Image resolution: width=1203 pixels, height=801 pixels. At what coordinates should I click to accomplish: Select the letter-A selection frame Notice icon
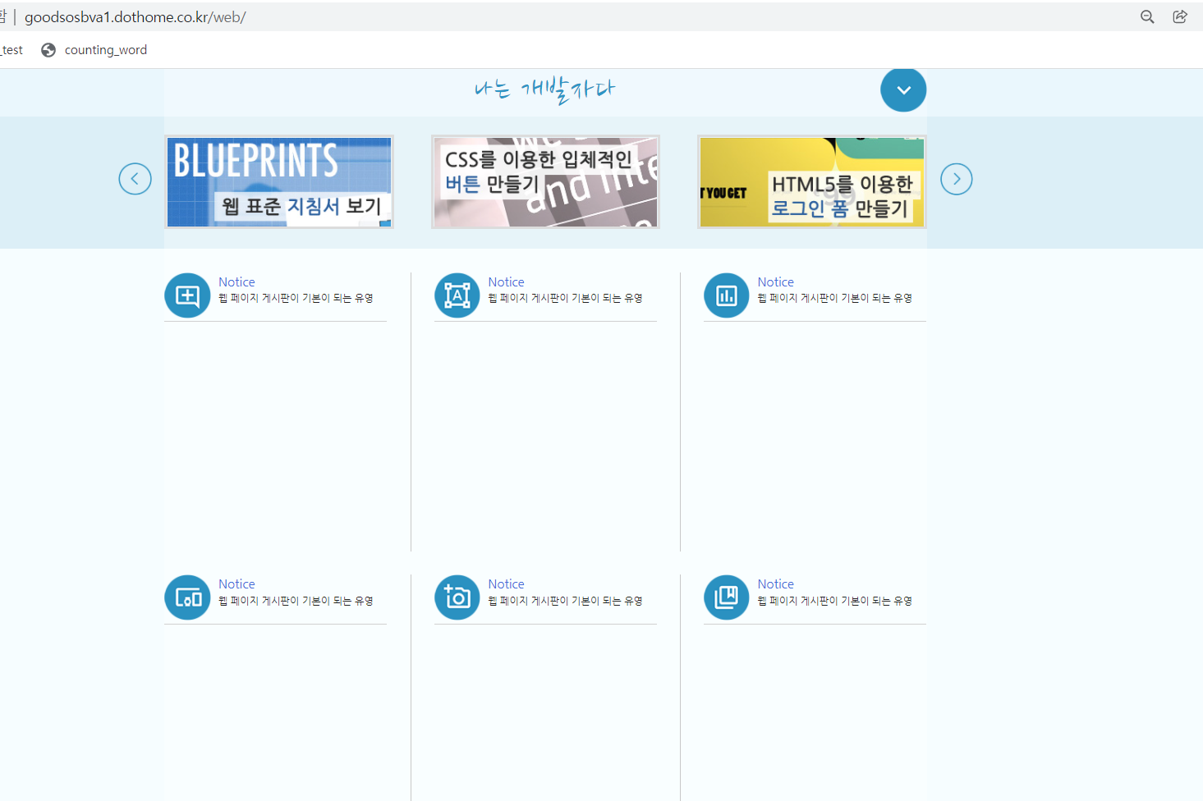pos(457,295)
